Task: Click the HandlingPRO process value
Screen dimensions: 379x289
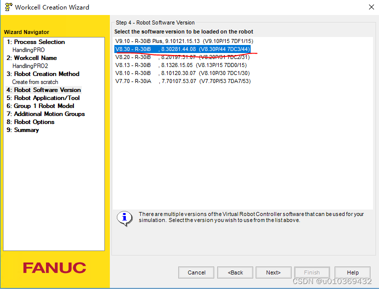Action: [x=28, y=50]
